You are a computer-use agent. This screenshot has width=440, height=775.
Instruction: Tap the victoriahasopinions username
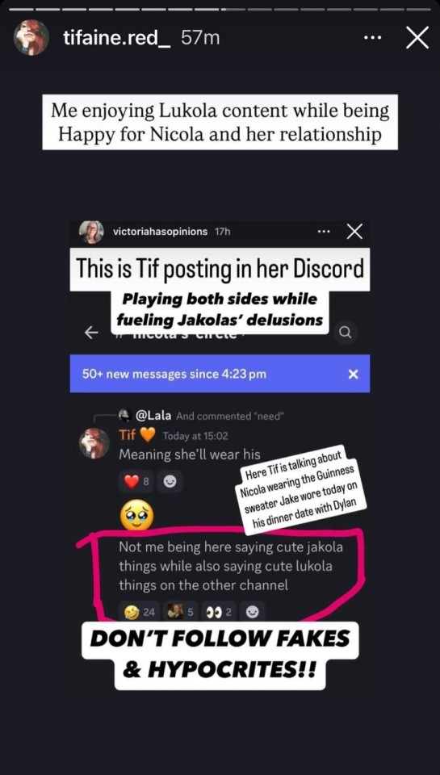(160, 232)
